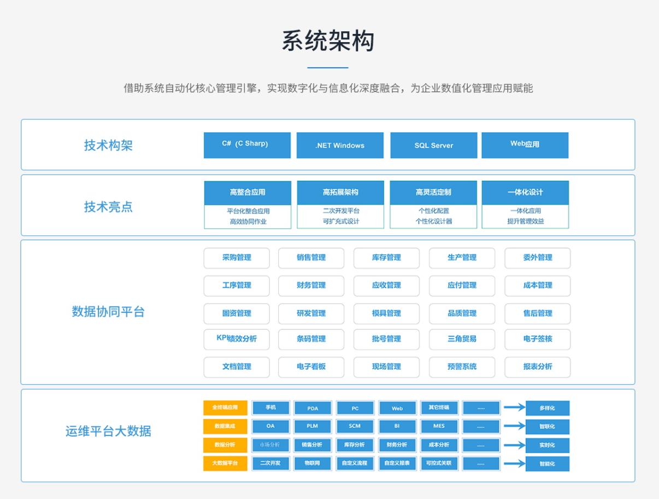
Task: Click the SQL Server box
Action: tap(433, 145)
